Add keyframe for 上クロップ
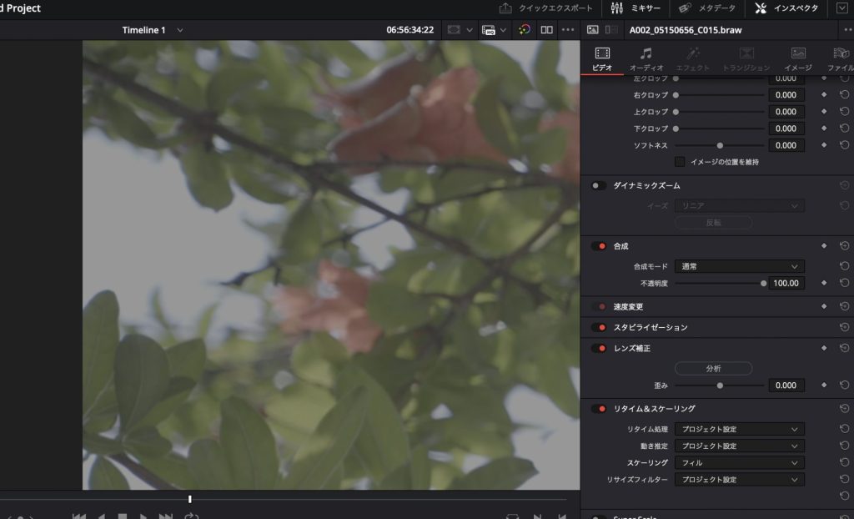The image size is (854, 519). 823,112
